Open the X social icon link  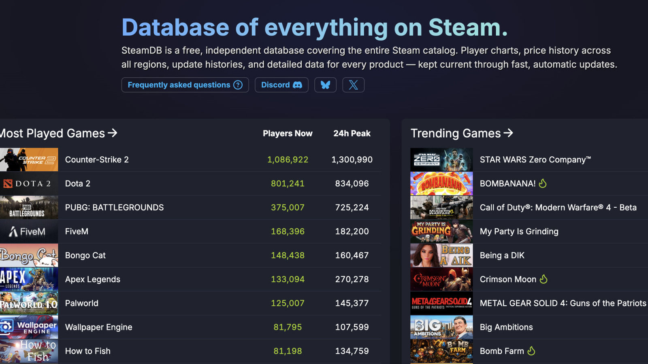pos(353,85)
